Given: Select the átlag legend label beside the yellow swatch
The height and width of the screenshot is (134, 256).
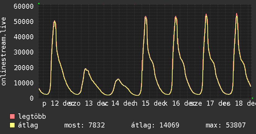Looking at the screenshot, I should (28, 125).
